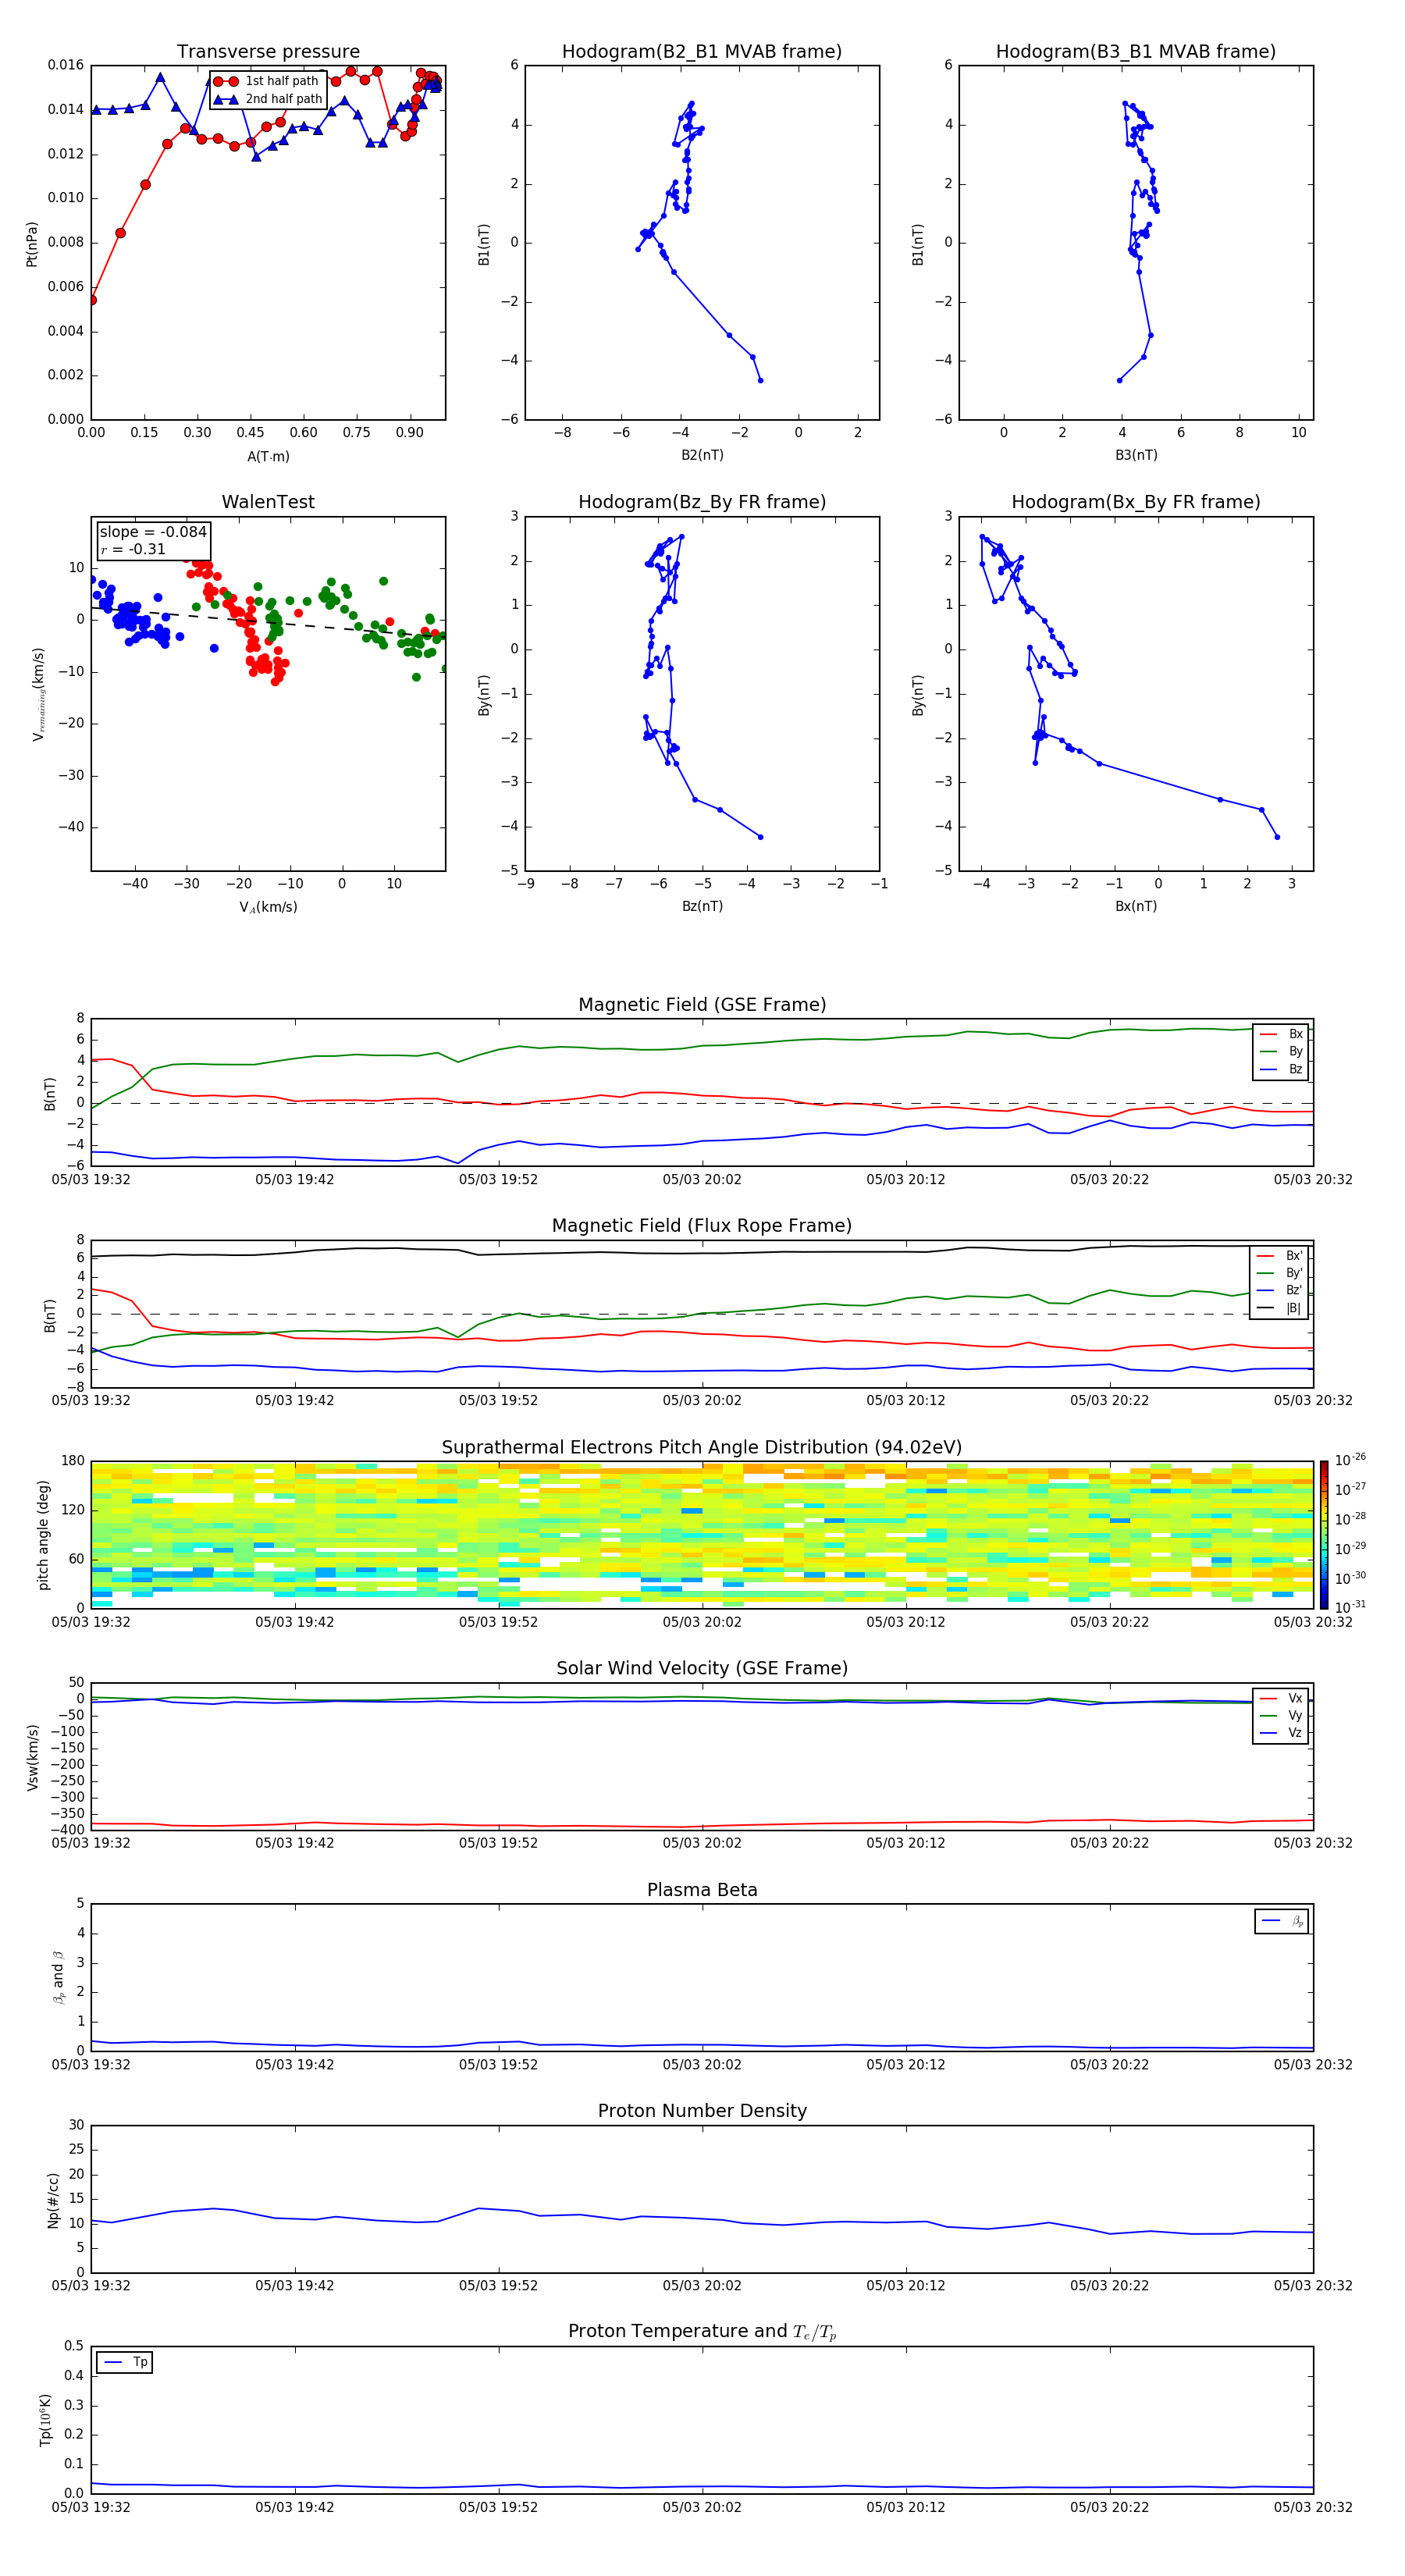Image resolution: width=1405 pixels, height=2576 pixels.
Task: Select the "Vx" velocity legend entry
Action: pyautogui.click(x=1281, y=1699)
